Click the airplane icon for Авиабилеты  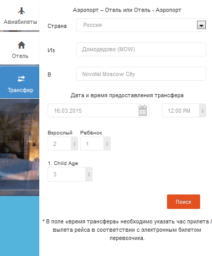tap(21, 11)
